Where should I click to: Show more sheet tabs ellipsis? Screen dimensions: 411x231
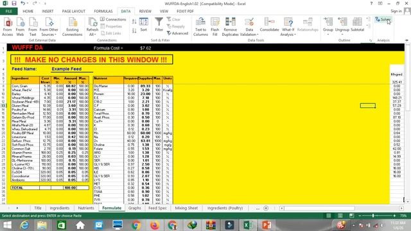click(x=258, y=208)
